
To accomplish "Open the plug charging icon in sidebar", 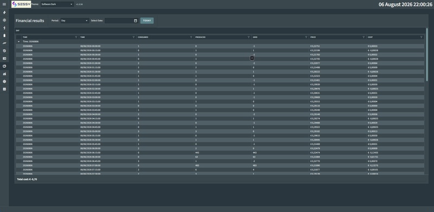I will (4, 28).
